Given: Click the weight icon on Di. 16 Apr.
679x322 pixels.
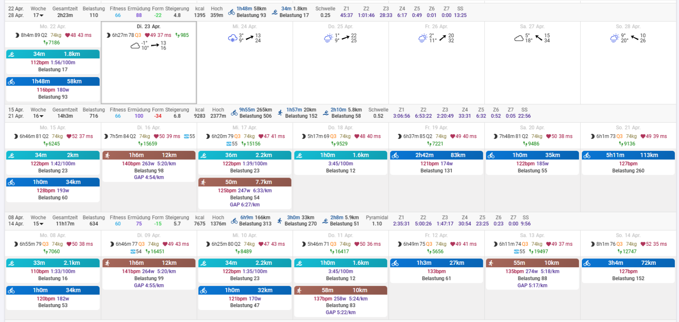Looking at the screenshot, I should click(186, 136).
